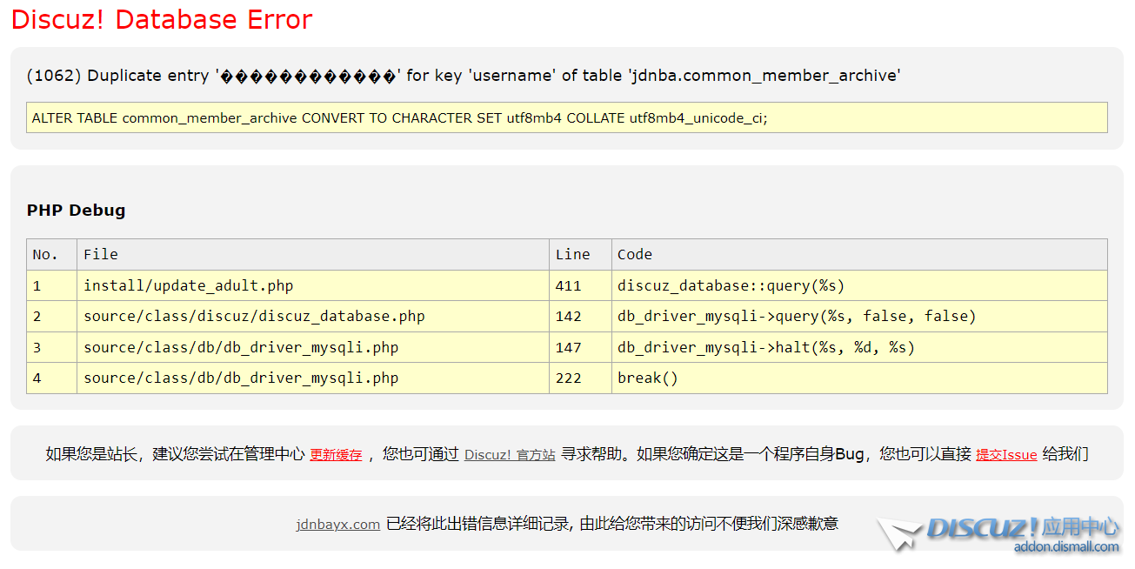Image resolution: width=1135 pixels, height=569 pixels.
Task: Open the 更新缓存 link
Action: coord(336,454)
